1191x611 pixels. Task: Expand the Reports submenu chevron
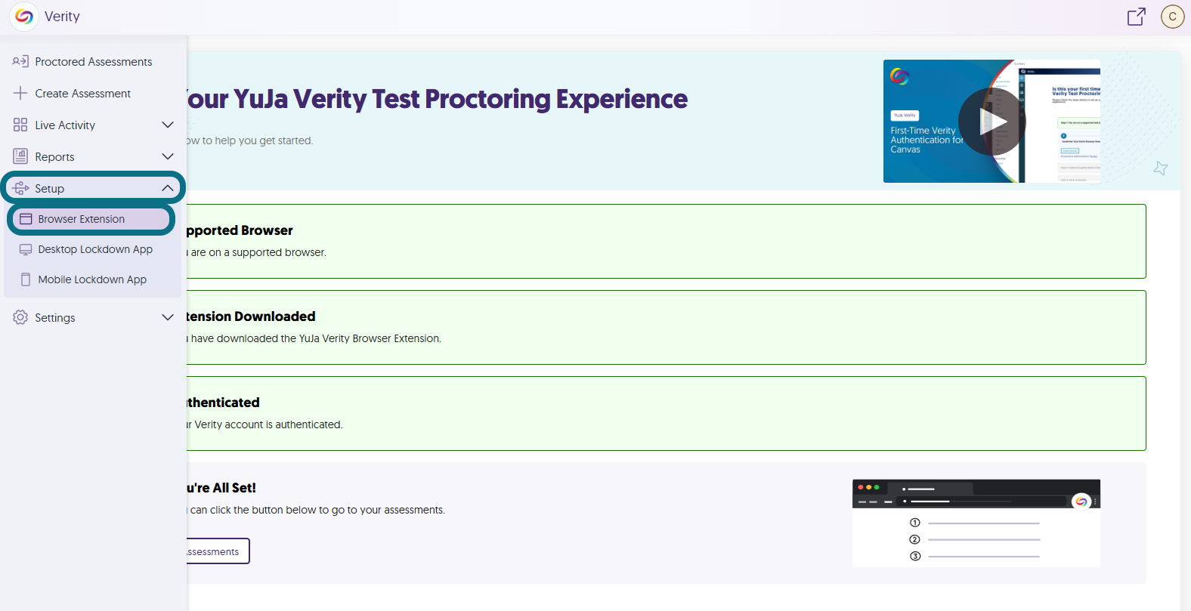(x=168, y=157)
